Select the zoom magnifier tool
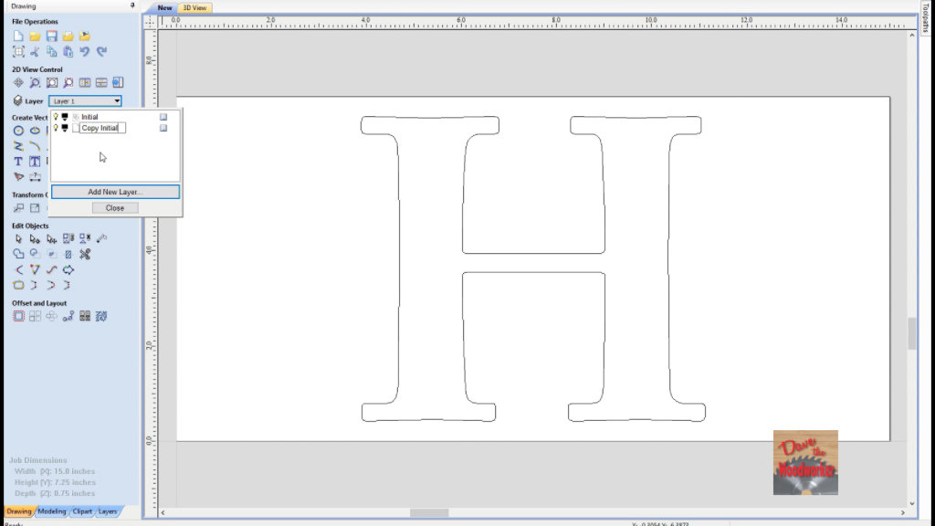Image resolution: width=935 pixels, height=526 pixels. pyautogui.click(x=36, y=83)
